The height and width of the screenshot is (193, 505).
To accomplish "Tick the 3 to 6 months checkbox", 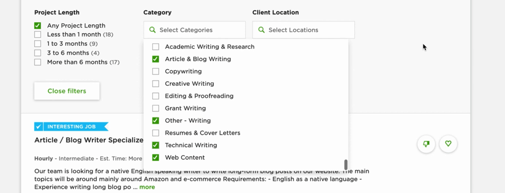I will (x=38, y=53).
